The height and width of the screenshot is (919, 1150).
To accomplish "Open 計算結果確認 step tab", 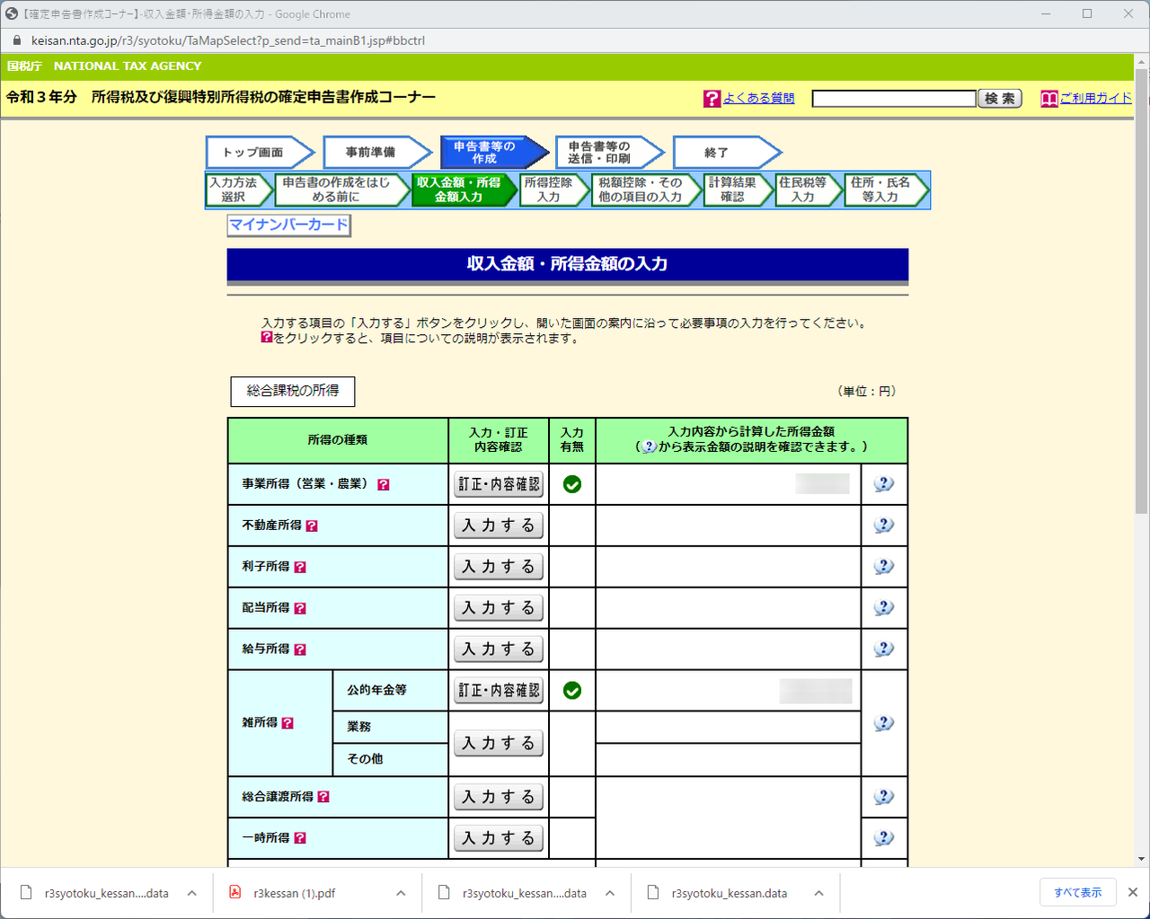I will click(738, 190).
